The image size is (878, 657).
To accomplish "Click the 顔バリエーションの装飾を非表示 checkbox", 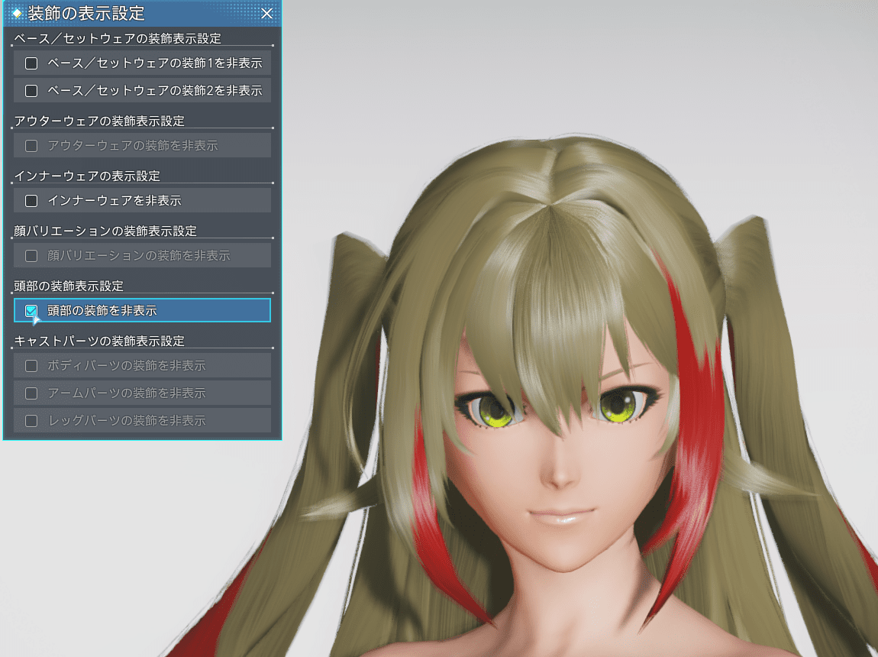I will click(31, 256).
